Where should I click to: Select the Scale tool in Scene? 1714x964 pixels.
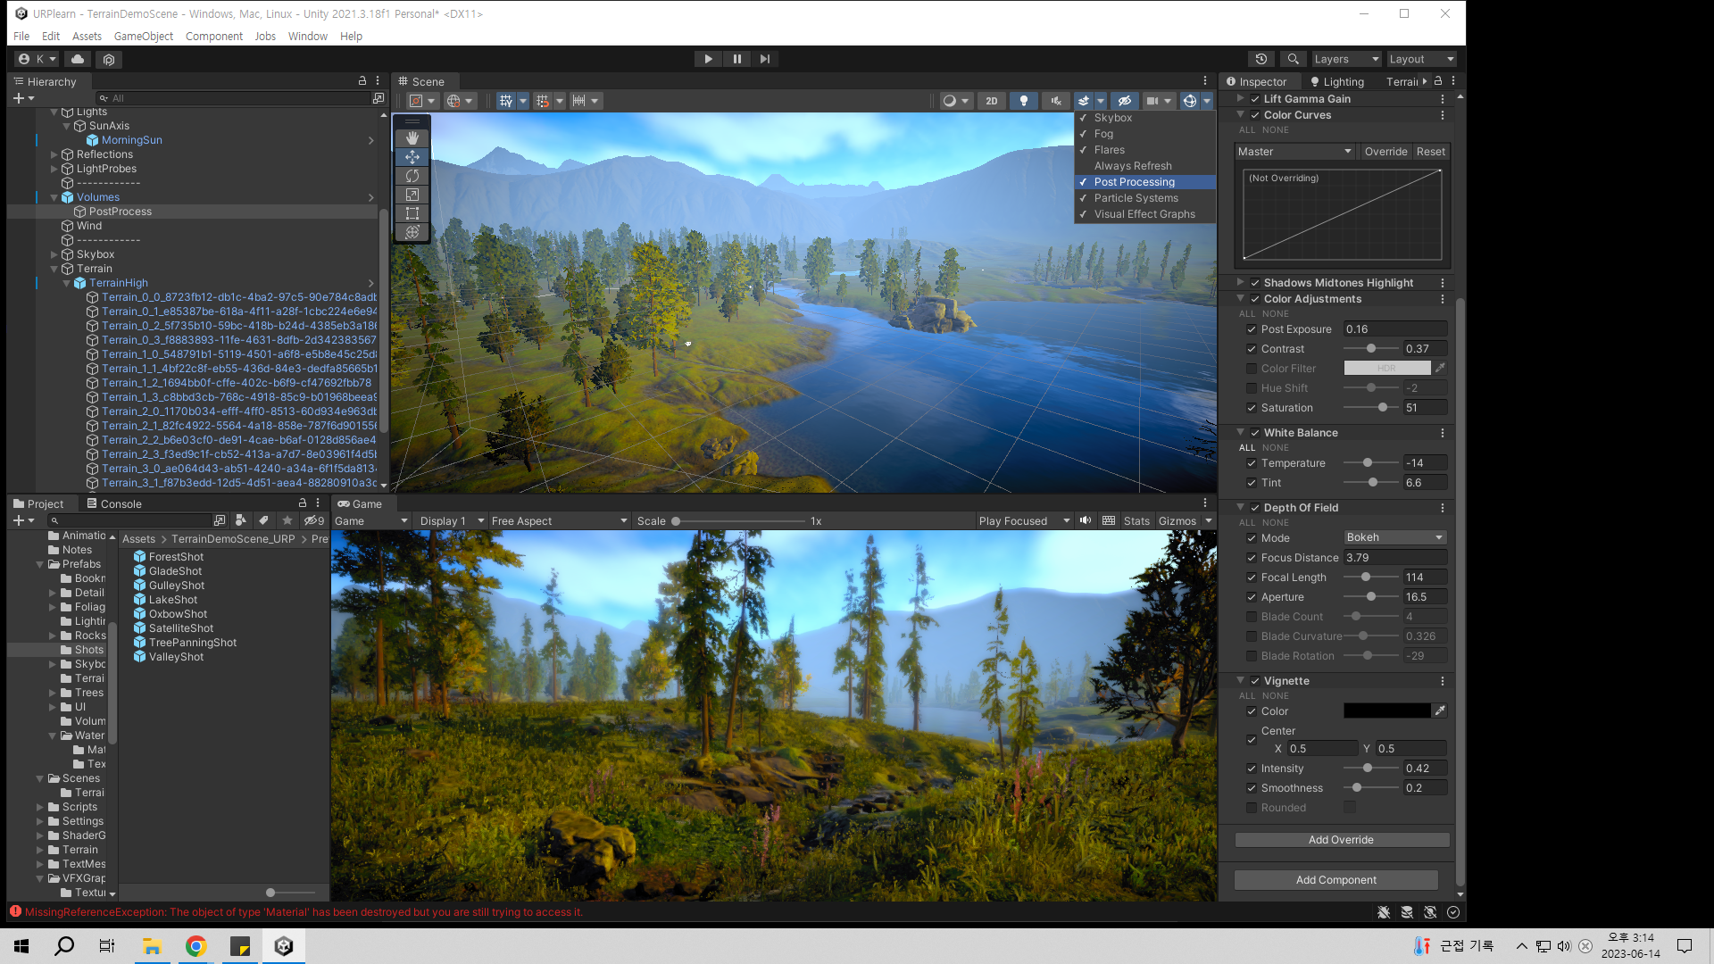[x=412, y=195]
